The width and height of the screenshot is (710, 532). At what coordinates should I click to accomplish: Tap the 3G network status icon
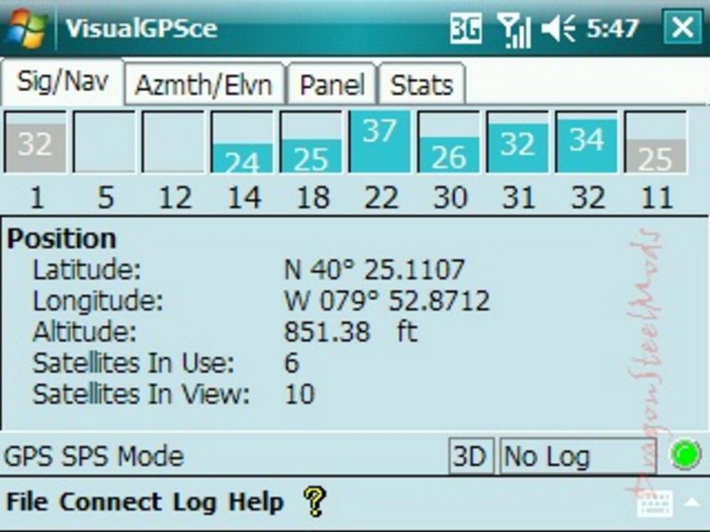(465, 28)
